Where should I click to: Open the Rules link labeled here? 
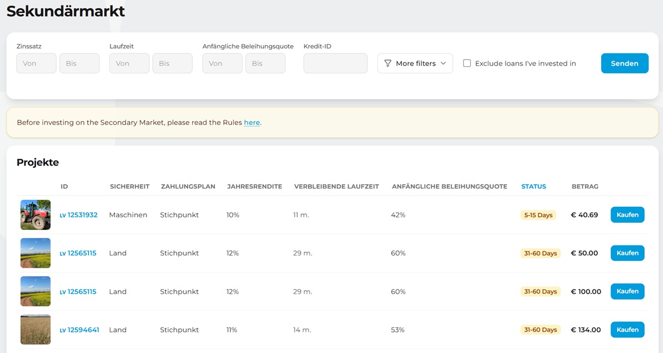(x=252, y=122)
